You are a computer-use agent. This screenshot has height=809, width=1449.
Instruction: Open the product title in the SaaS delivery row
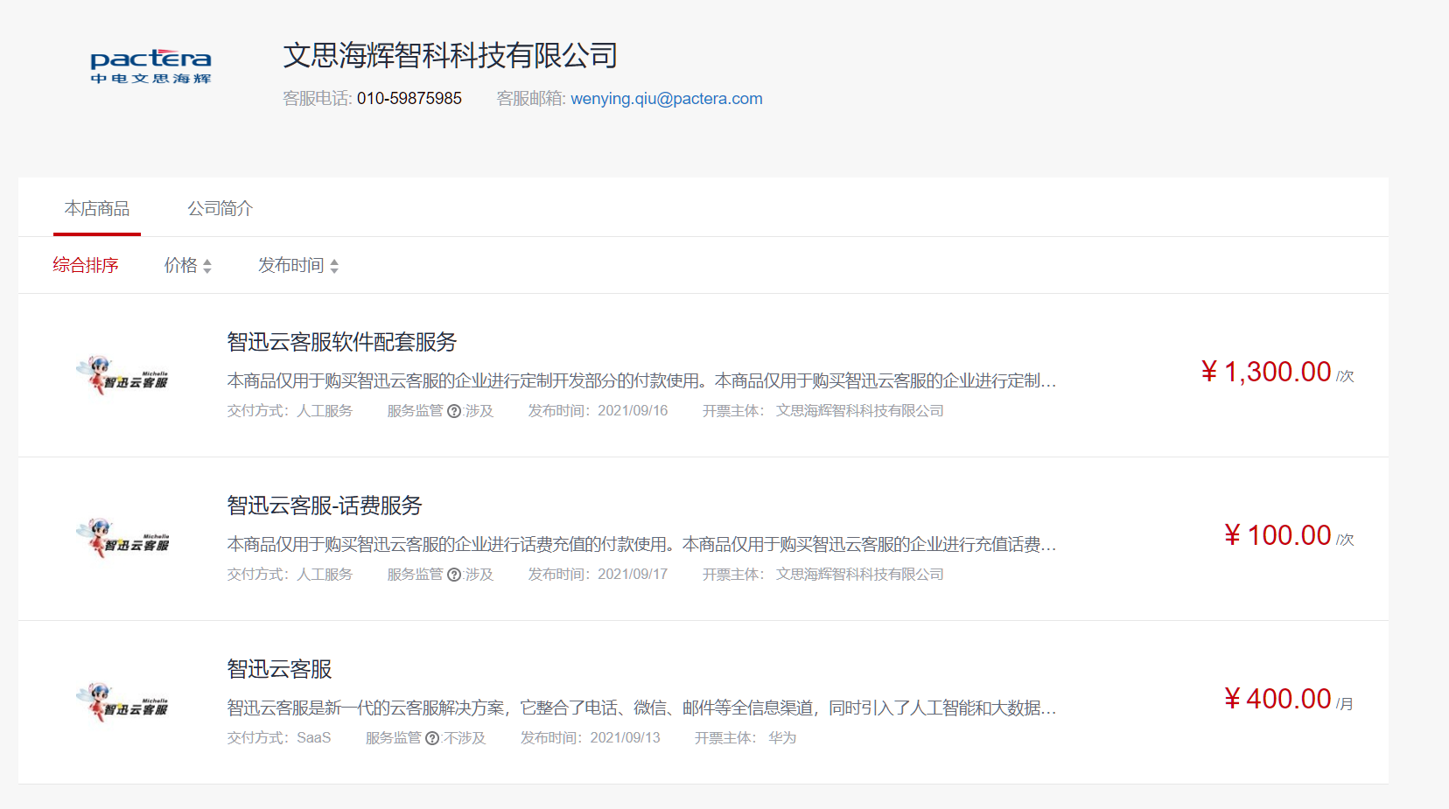[280, 669]
